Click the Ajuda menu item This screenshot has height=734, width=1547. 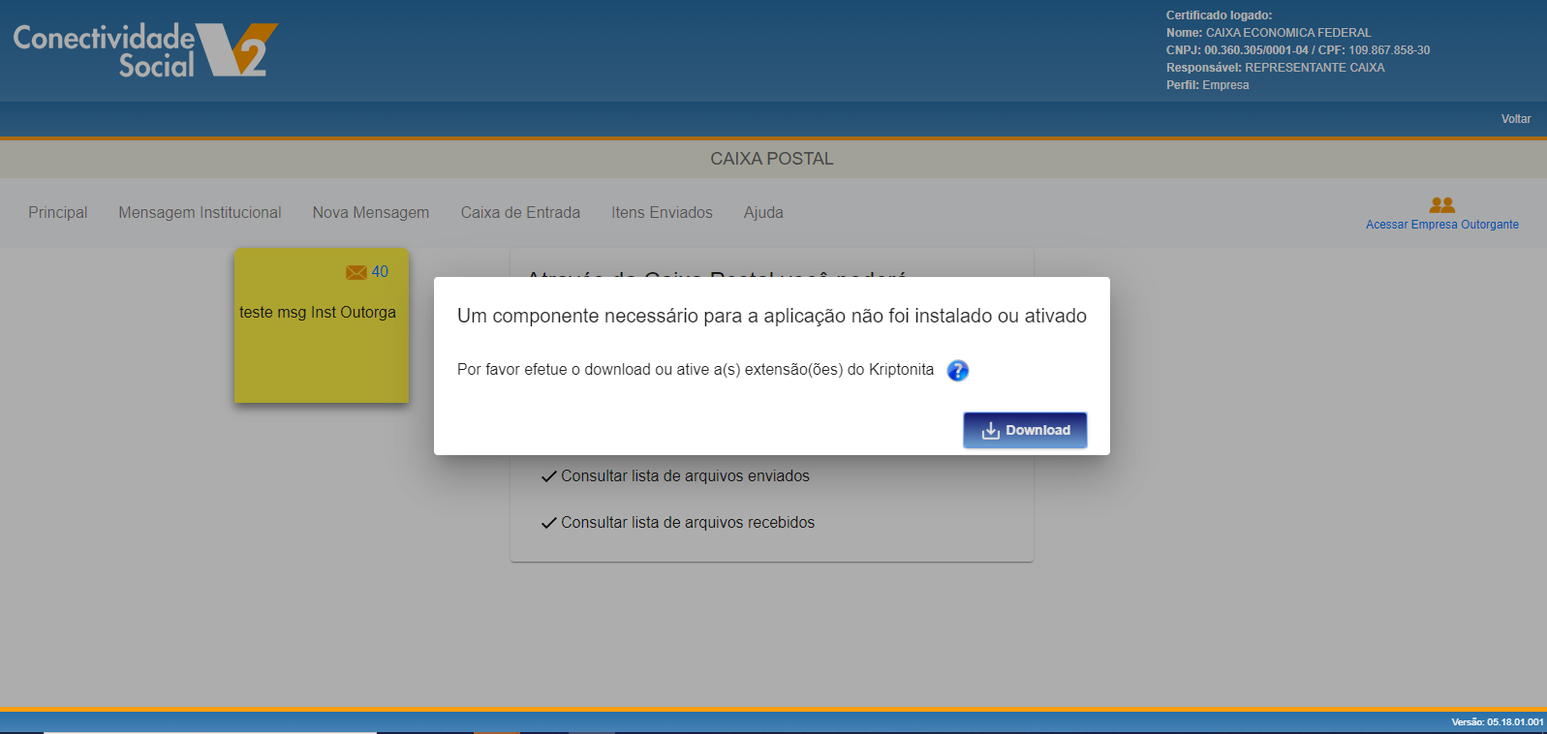click(763, 212)
